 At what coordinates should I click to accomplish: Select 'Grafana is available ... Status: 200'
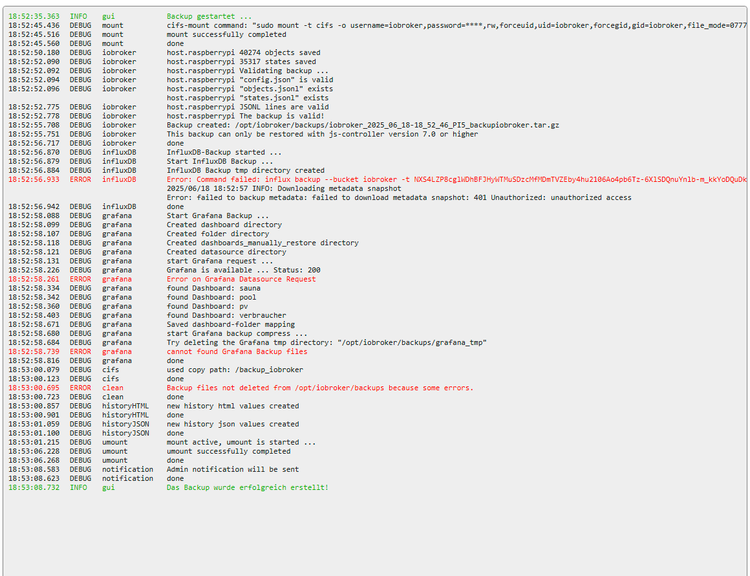(244, 271)
